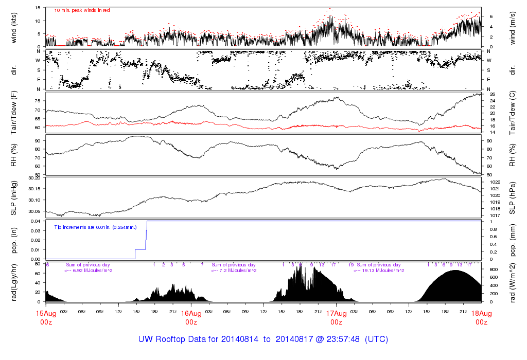Click the '30.10' pressure tick value

(34, 200)
